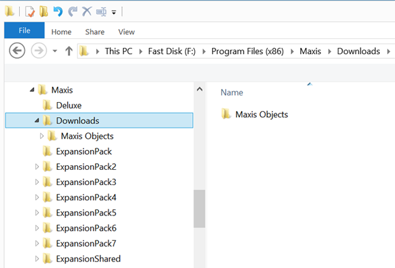Click the Delete X toolbar icon

click(87, 12)
